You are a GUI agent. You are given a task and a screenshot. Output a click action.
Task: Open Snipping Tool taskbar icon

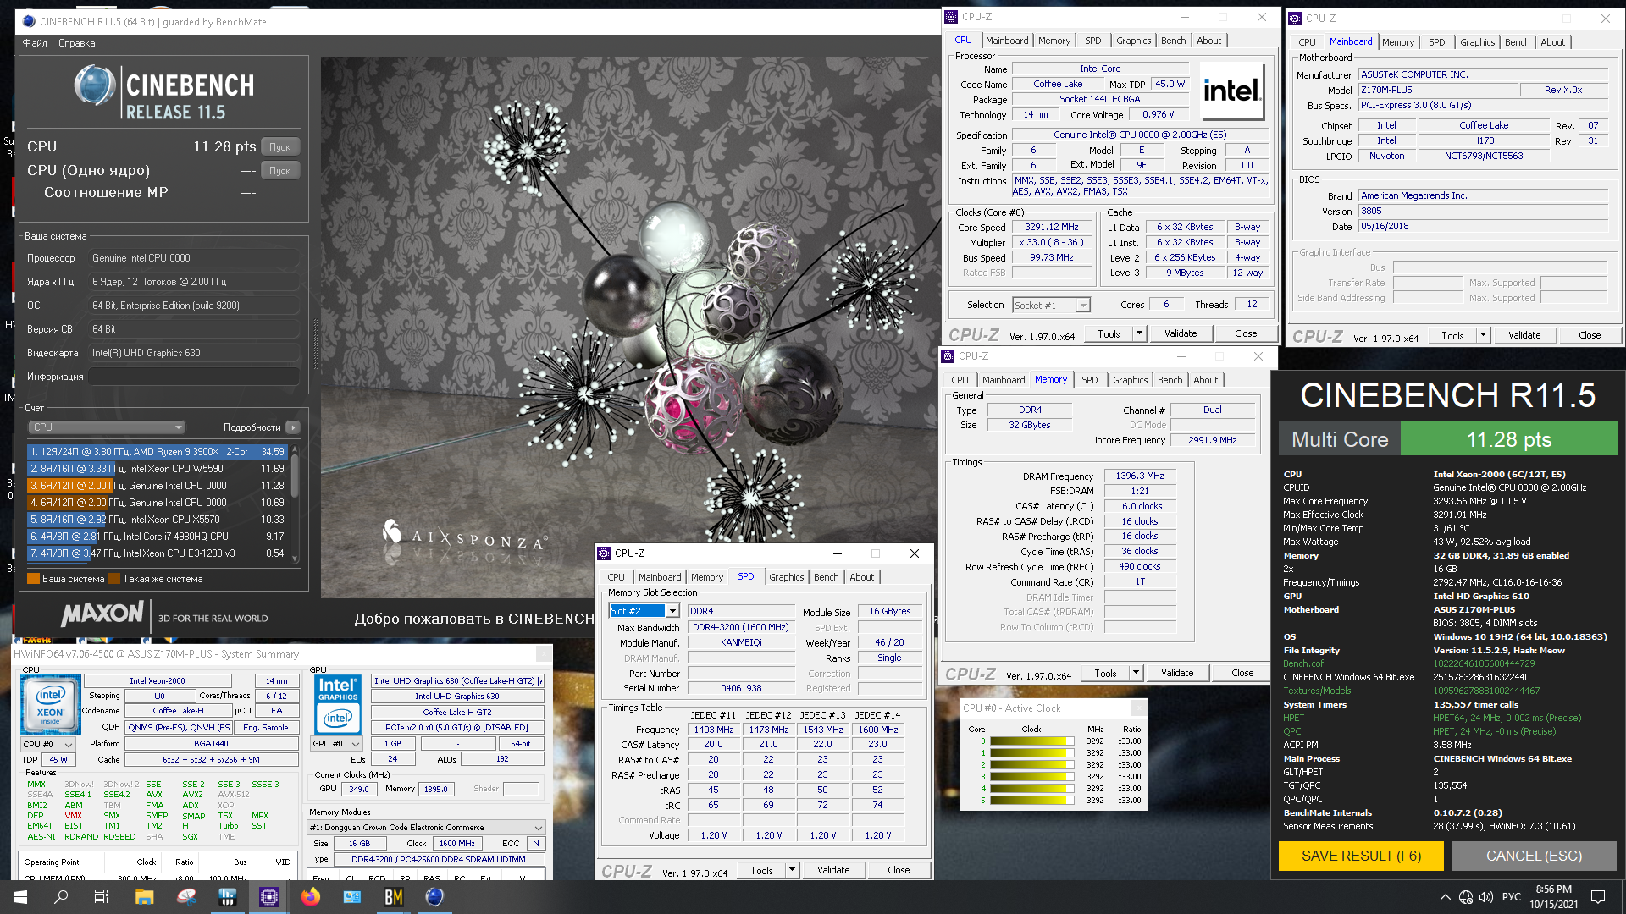point(185,897)
